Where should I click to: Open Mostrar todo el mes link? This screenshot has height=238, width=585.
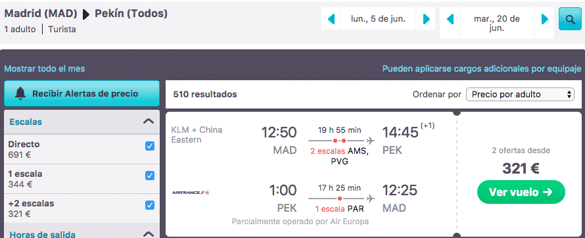pyautogui.click(x=45, y=68)
